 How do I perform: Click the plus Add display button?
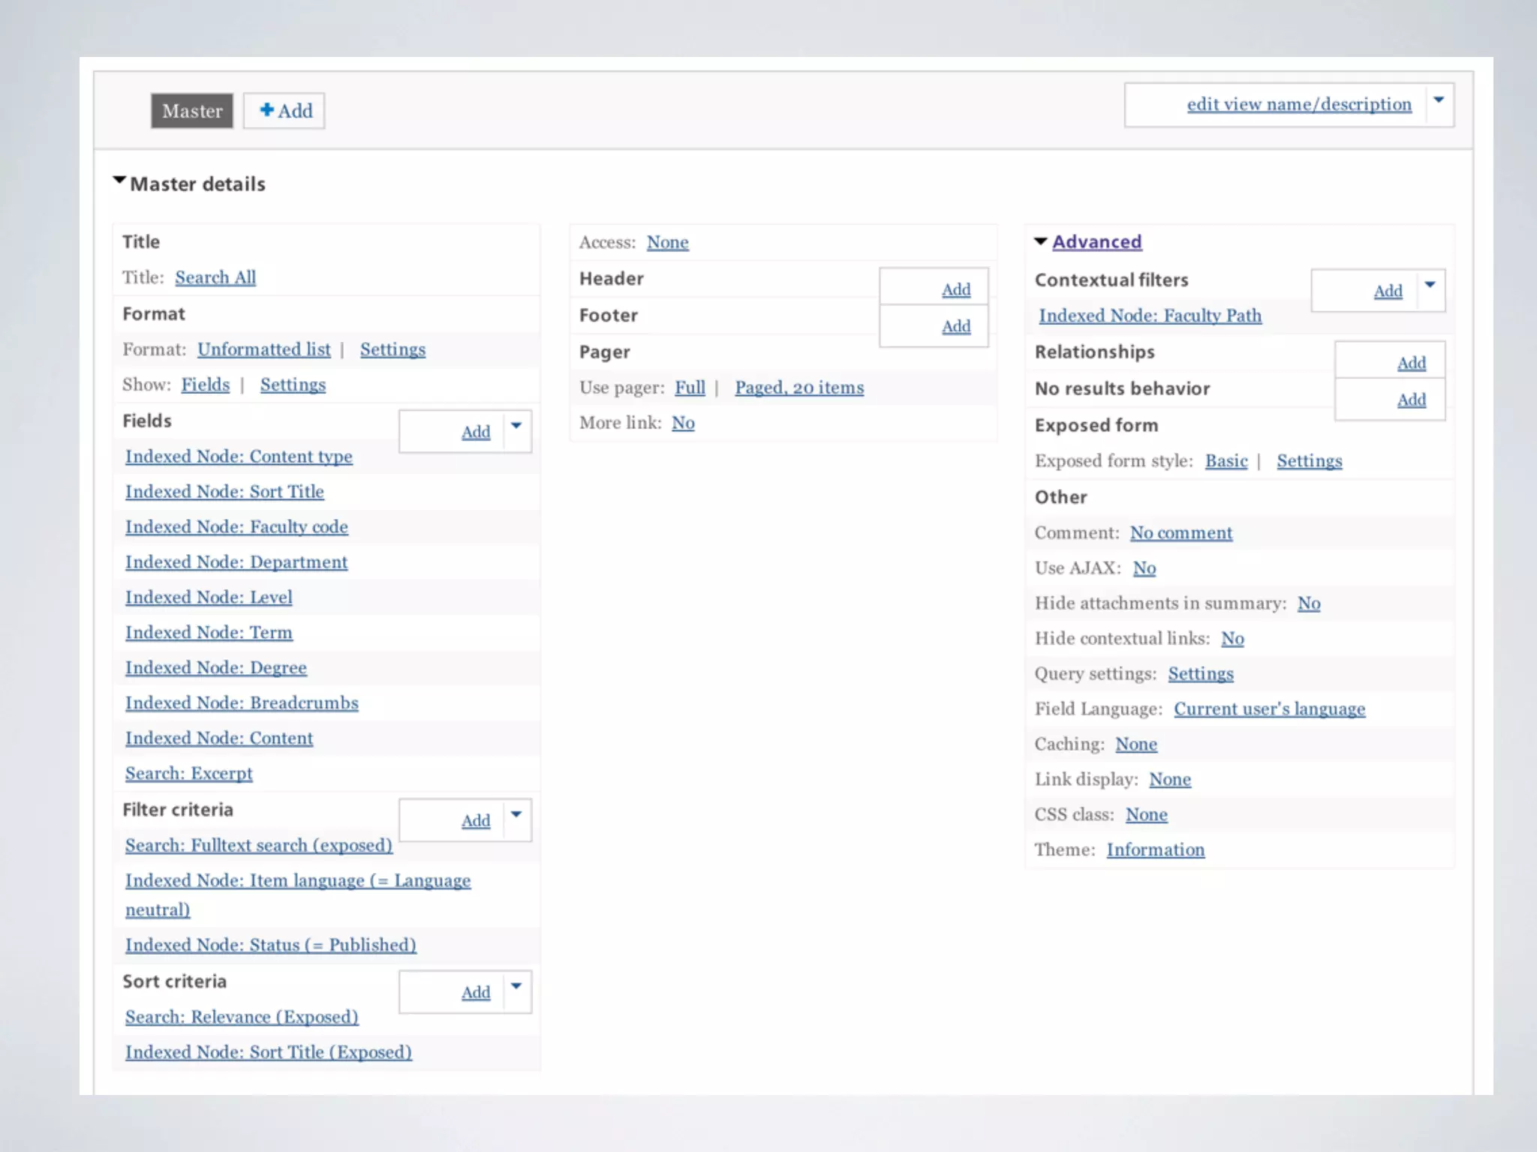(284, 111)
